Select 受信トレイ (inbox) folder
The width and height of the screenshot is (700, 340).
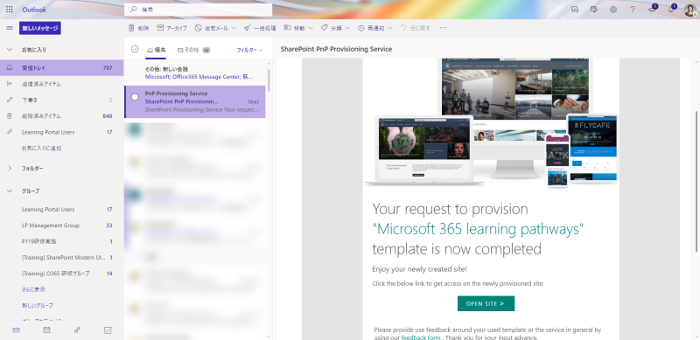pyautogui.click(x=61, y=68)
